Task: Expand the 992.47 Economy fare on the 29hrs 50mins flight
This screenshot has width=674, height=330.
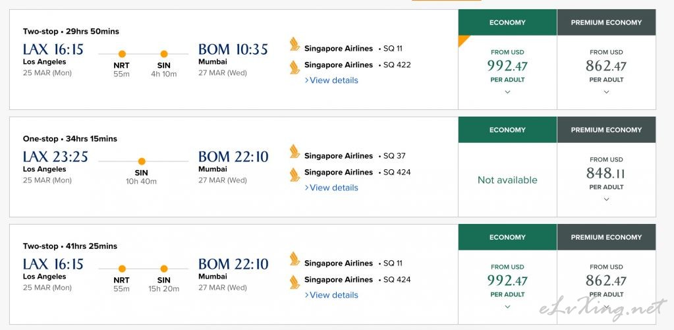Action: [x=508, y=92]
